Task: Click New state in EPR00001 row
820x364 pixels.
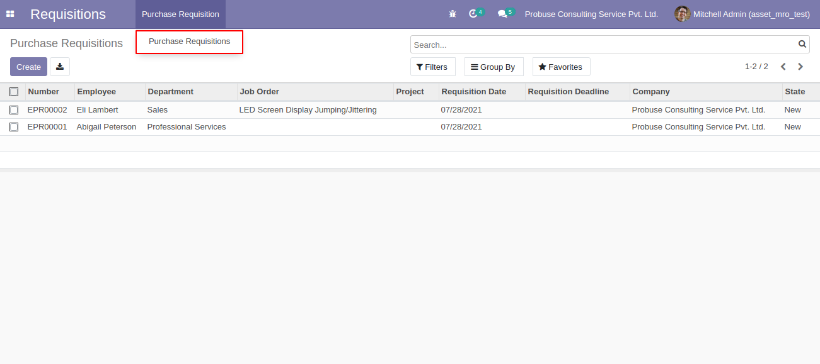Action: click(x=792, y=127)
